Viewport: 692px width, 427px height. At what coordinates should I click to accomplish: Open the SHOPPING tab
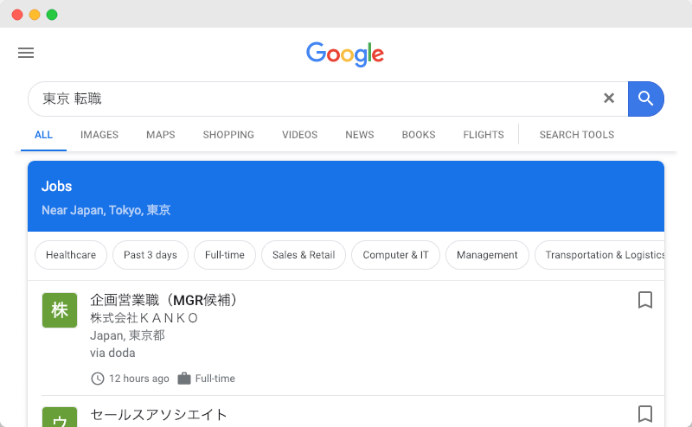228,135
